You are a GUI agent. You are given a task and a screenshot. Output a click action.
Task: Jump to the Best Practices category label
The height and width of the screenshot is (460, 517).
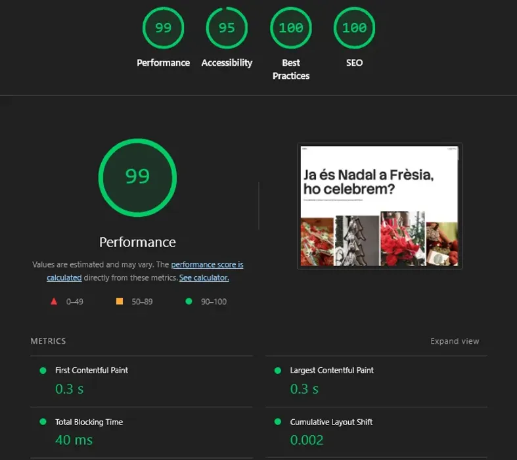click(291, 69)
